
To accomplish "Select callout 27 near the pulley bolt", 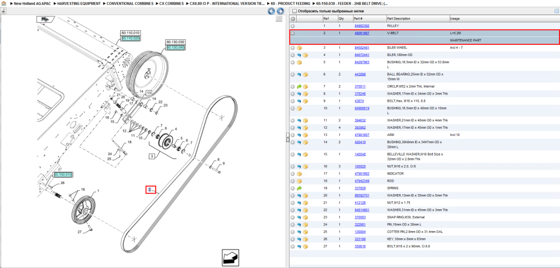I will (80, 232).
